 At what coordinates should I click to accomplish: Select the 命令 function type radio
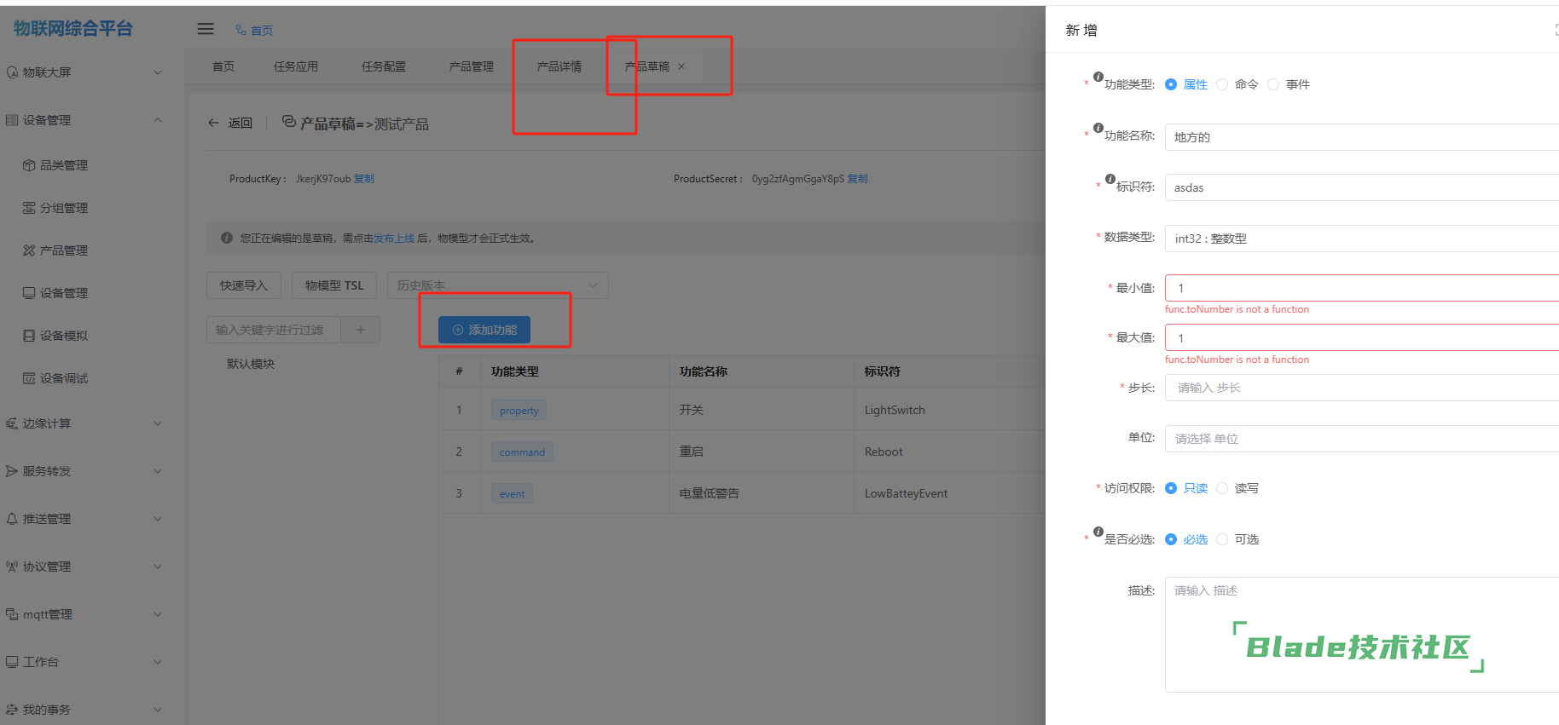(x=1222, y=84)
